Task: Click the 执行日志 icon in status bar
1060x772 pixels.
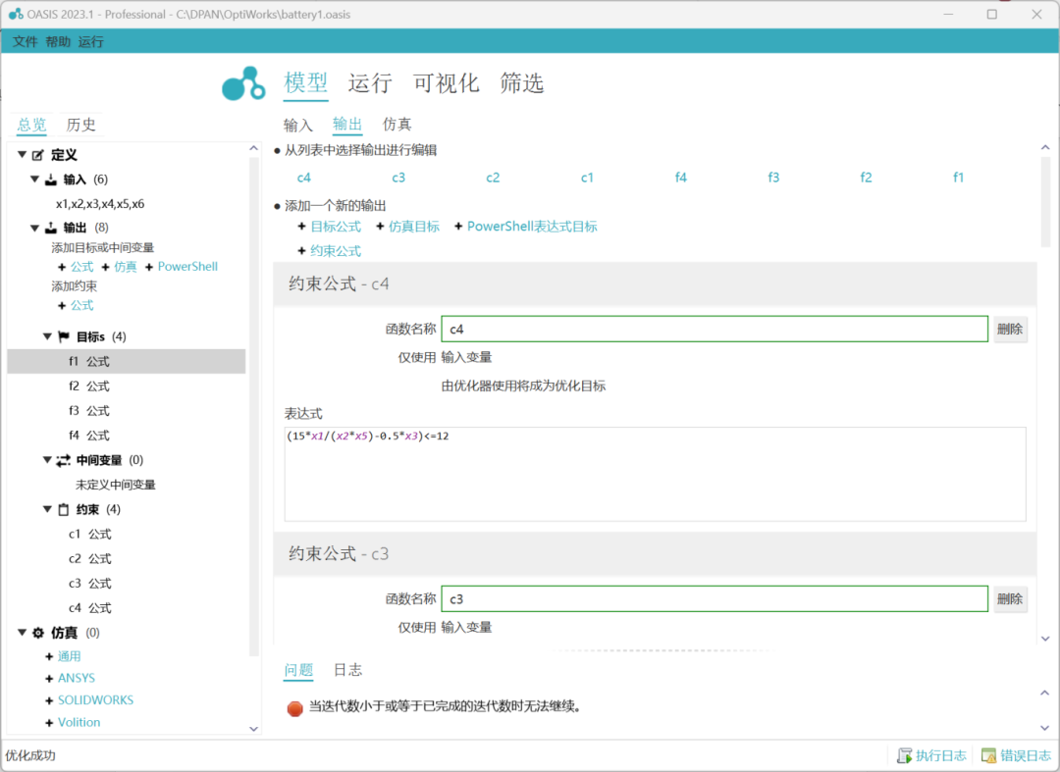Action: pyautogui.click(x=904, y=755)
